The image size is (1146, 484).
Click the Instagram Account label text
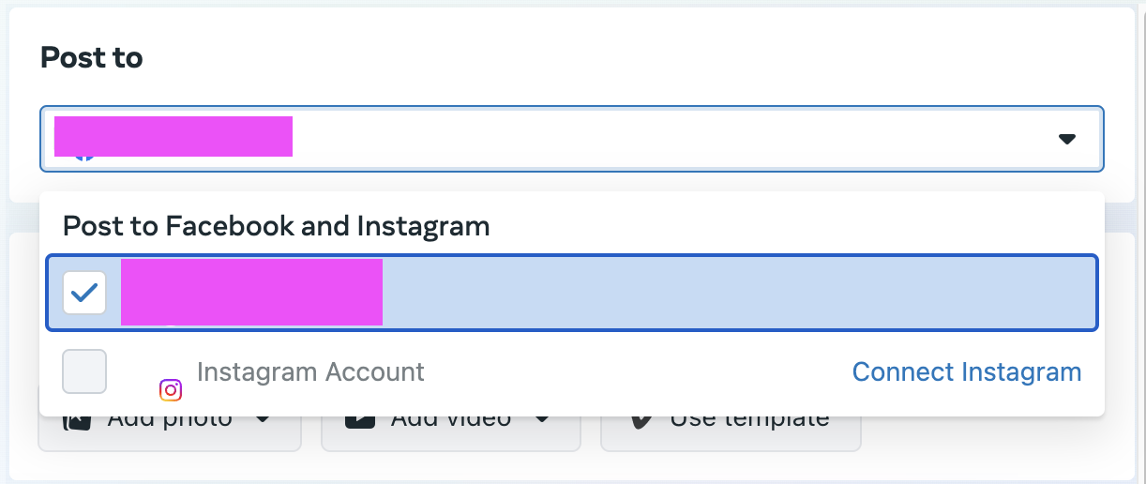pyautogui.click(x=310, y=372)
